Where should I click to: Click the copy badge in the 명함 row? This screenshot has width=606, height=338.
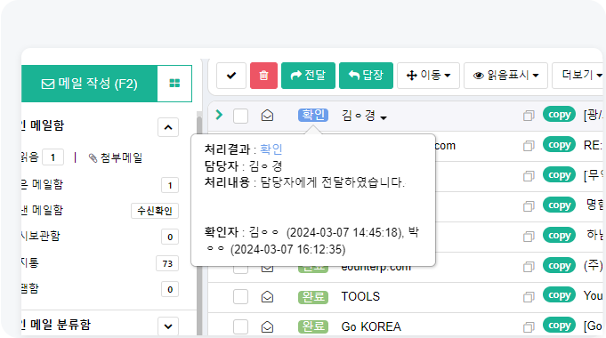click(559, 205)
